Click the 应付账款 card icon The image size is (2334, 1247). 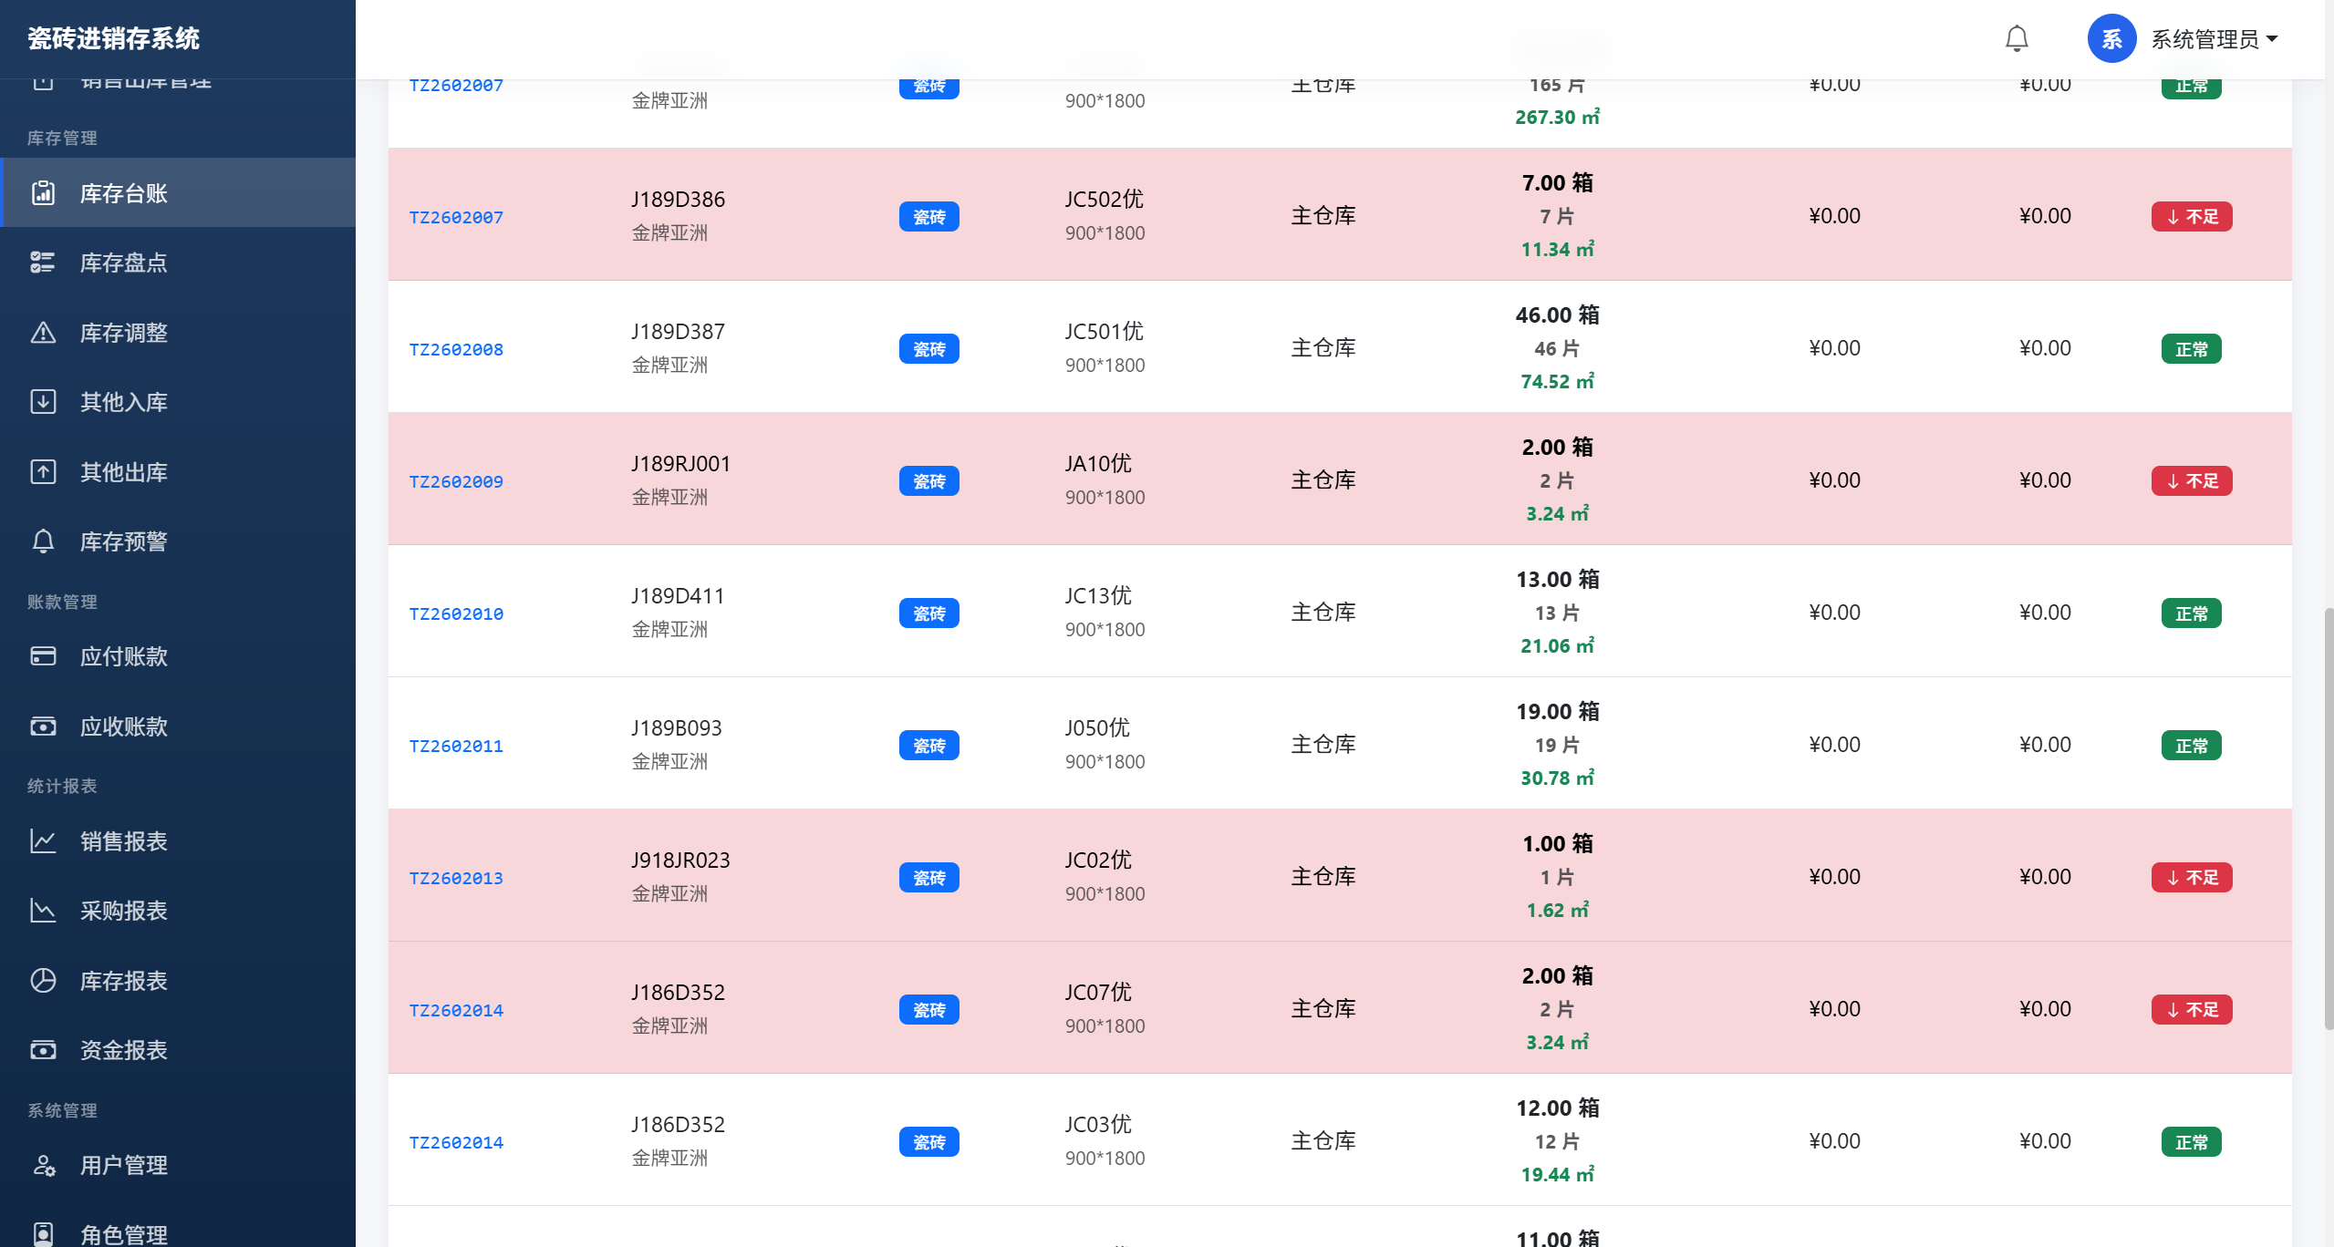coord(43,656)
